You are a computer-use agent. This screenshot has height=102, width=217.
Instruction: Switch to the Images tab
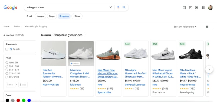point(40,16)
